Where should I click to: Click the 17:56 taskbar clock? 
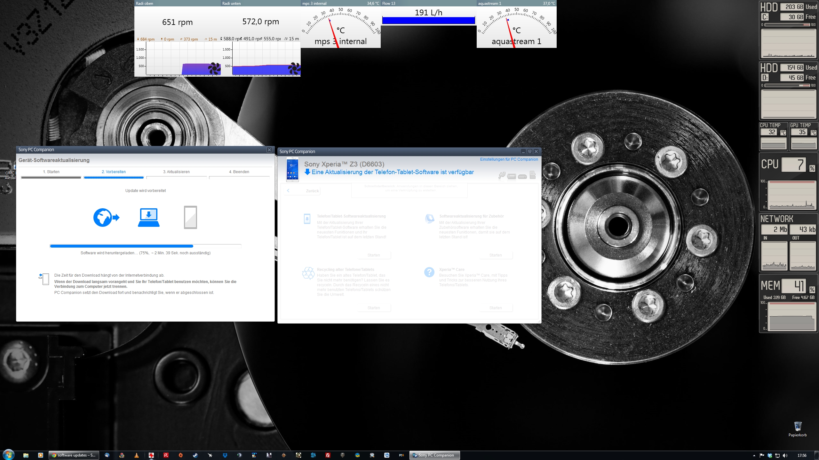coord(802,456)
